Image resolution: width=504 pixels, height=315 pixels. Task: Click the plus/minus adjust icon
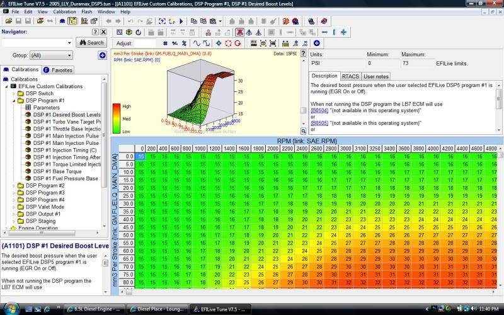click(x=175, y=43)
